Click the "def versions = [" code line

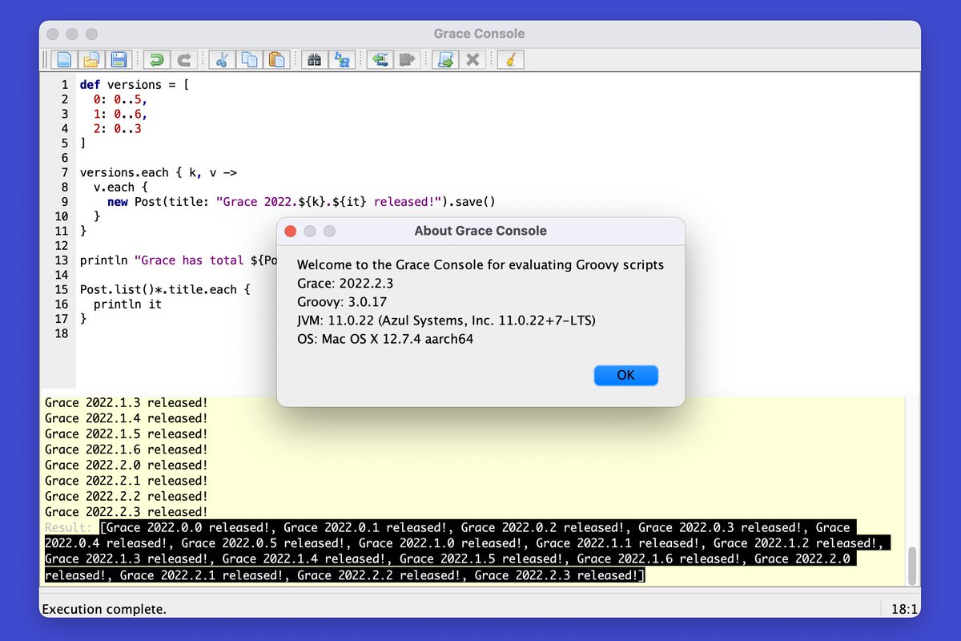click(135, 84)
